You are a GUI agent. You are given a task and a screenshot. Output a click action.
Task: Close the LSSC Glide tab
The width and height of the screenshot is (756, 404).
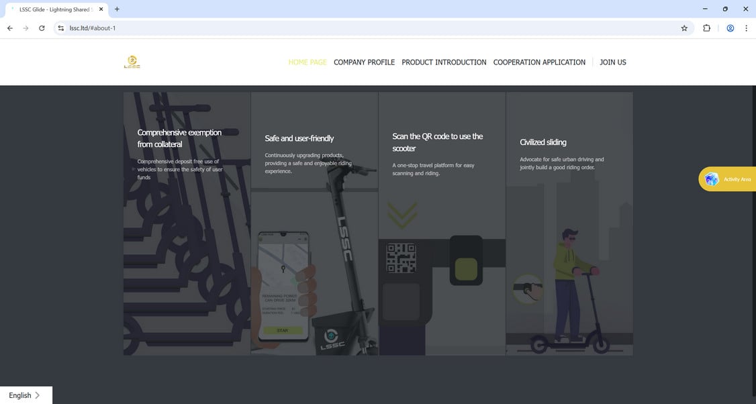point(101,9)
